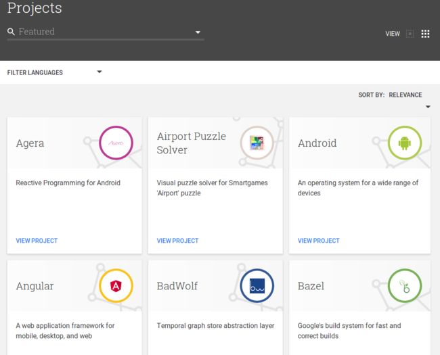
Task: Open the Featured search dropdown arrow
Action: click(x=198, y=32)
